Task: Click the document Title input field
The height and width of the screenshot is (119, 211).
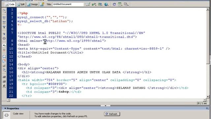Action: pyautogui.click(x=68, y=4)
